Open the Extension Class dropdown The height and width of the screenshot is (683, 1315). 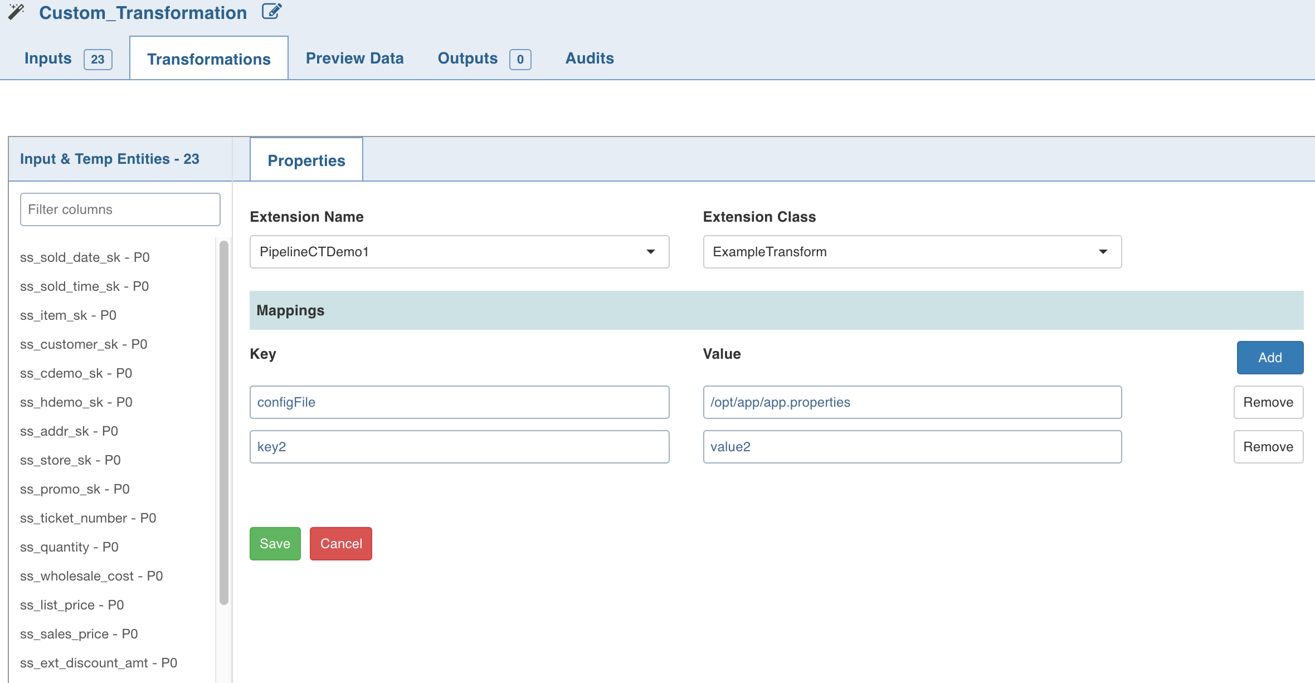tap(912, 252)
